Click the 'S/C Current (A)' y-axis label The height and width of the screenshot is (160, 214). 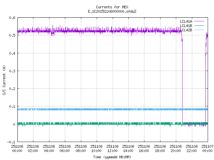click(x=4, y=80)
